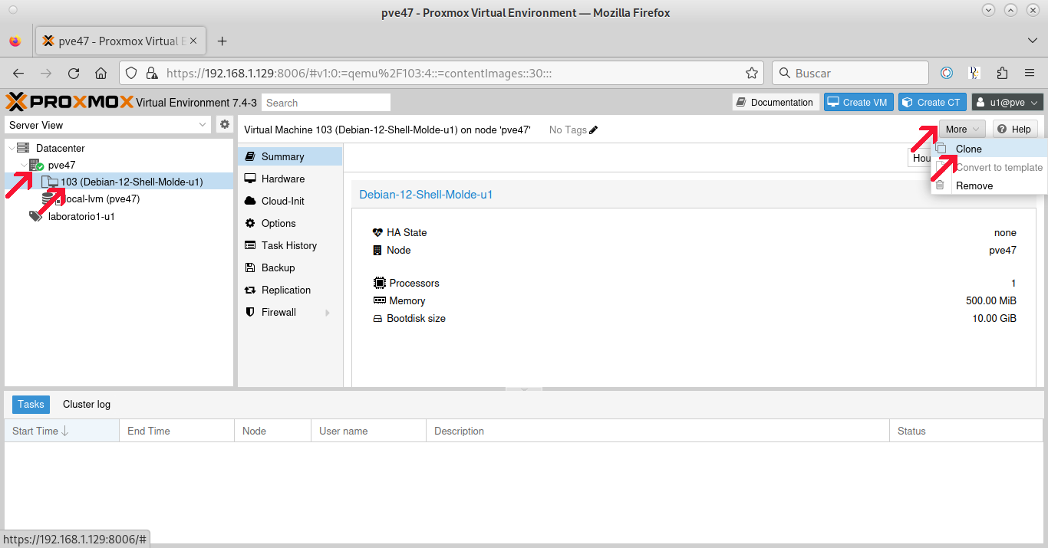Click the Firefox Buscar search box
This screenshot has width=1048, height=548.
click(850, 74)
